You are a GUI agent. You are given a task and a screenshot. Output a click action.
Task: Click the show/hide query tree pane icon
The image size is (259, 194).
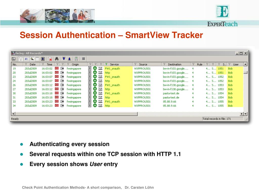pyautogui.click(x=14, y=59)
